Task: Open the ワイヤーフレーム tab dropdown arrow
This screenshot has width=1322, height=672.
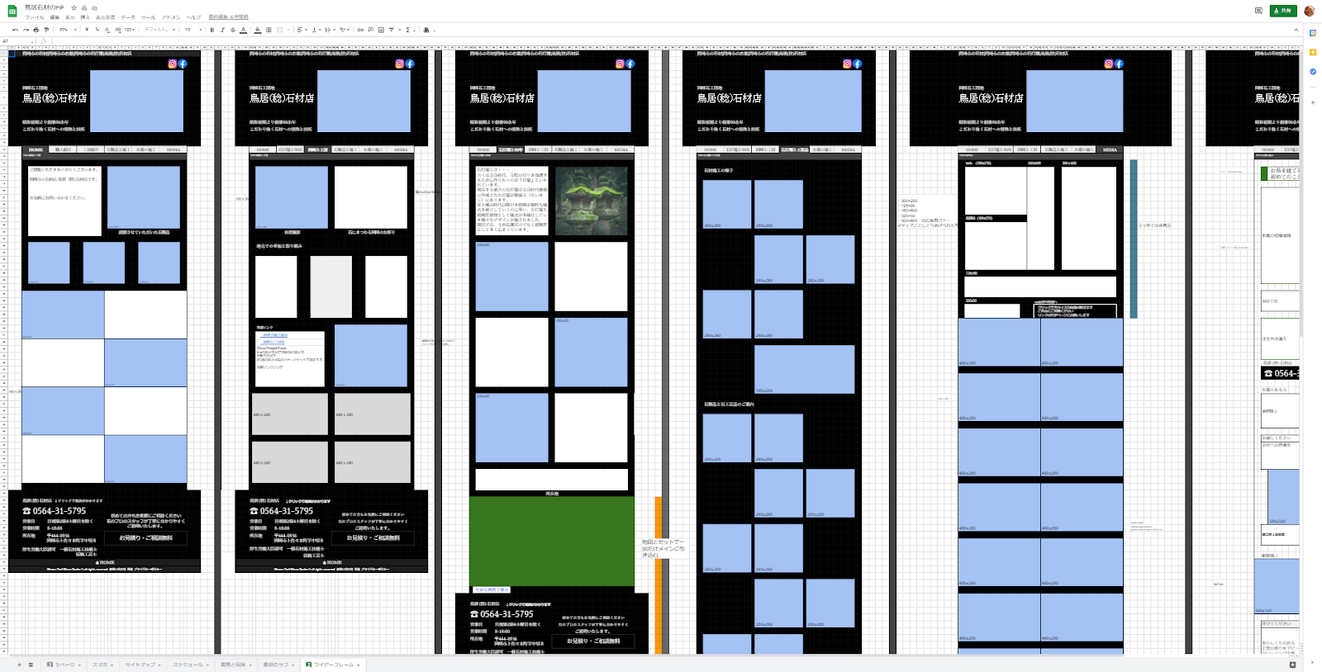Action: click(359, 665)
